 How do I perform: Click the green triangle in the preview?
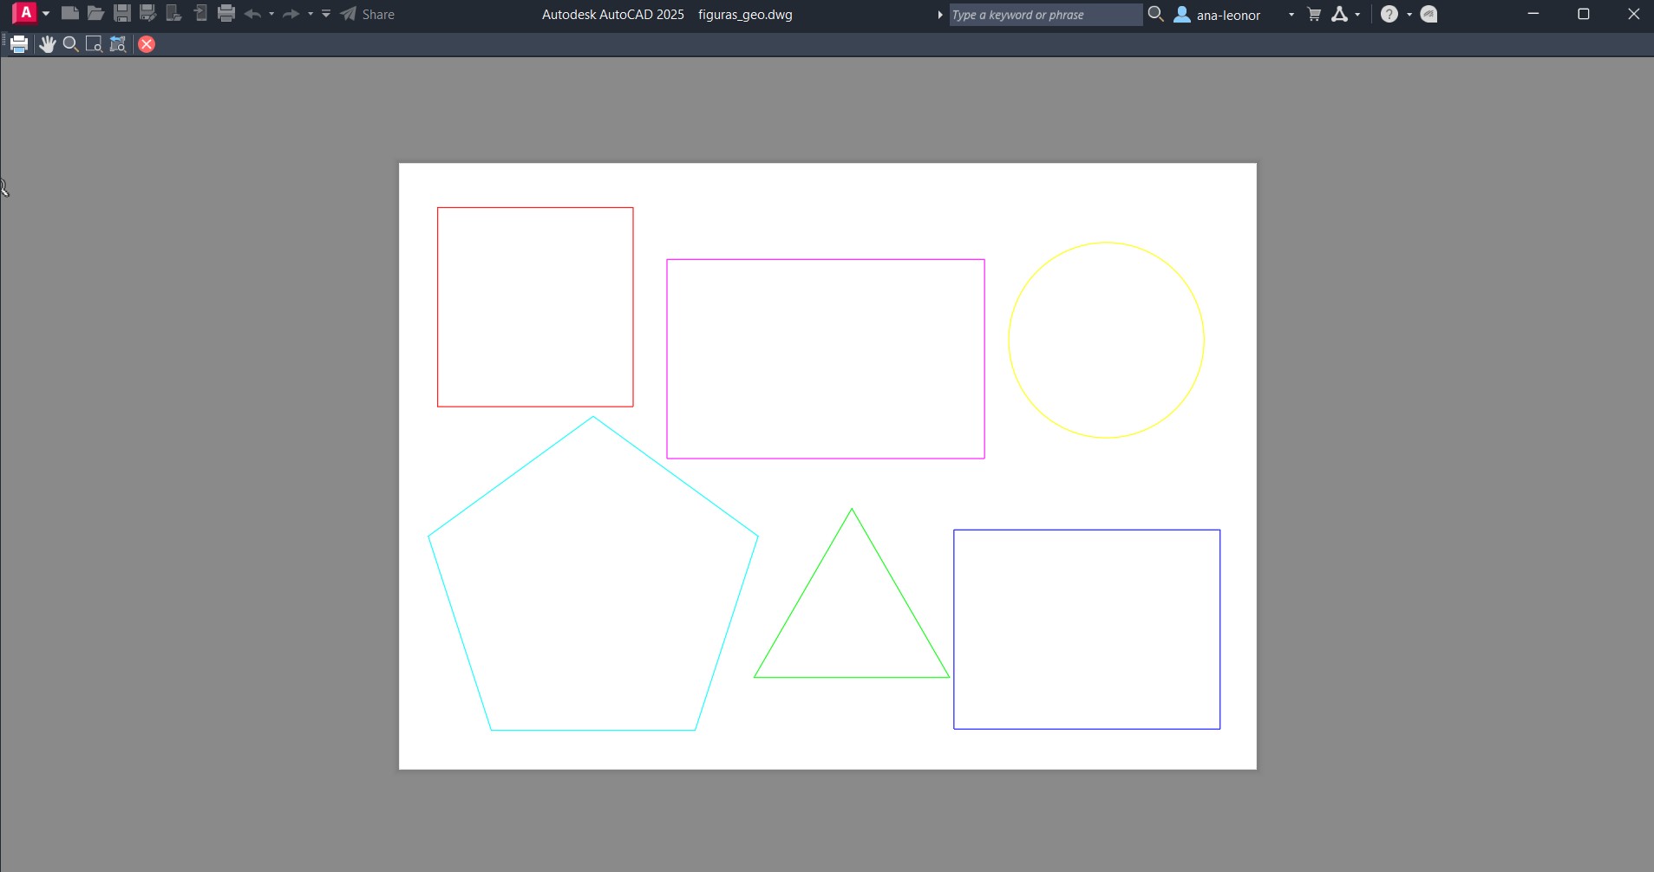[x=852, y=593]
